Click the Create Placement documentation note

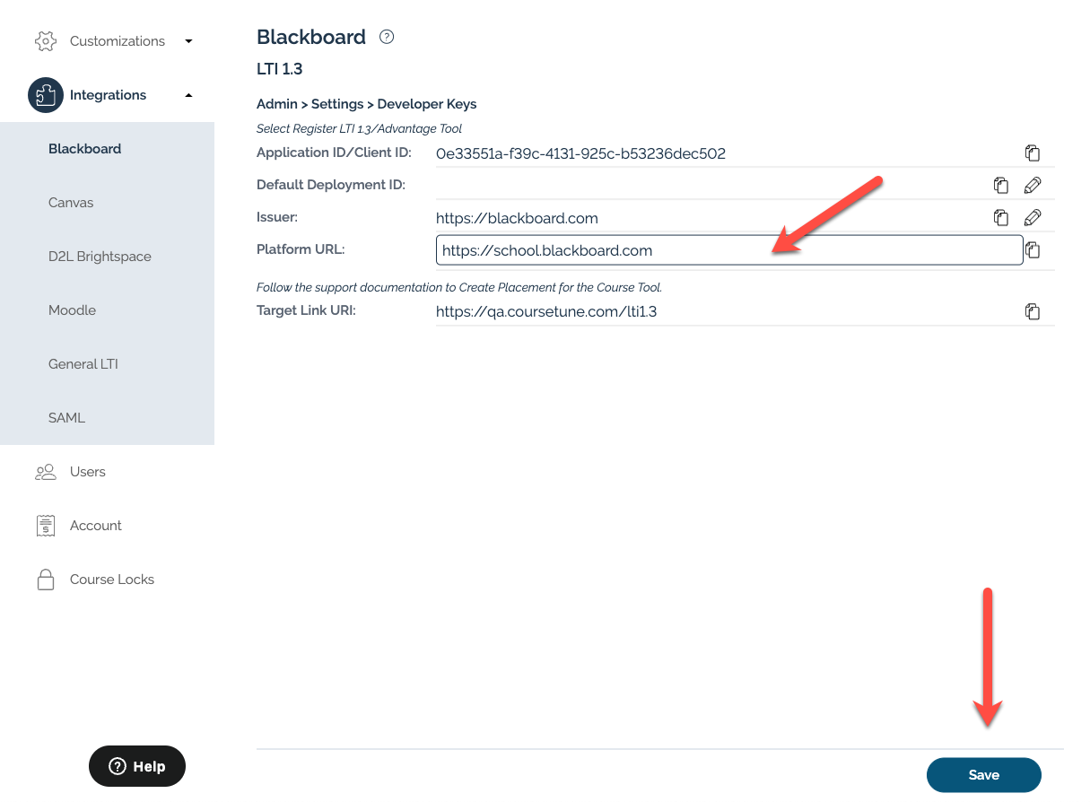[459, 288]
